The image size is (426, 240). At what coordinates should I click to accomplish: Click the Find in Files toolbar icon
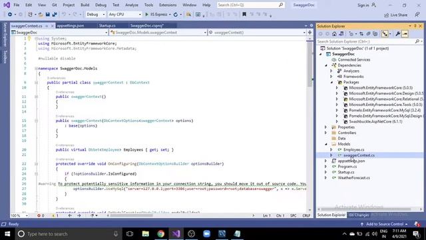pos(188,15)
